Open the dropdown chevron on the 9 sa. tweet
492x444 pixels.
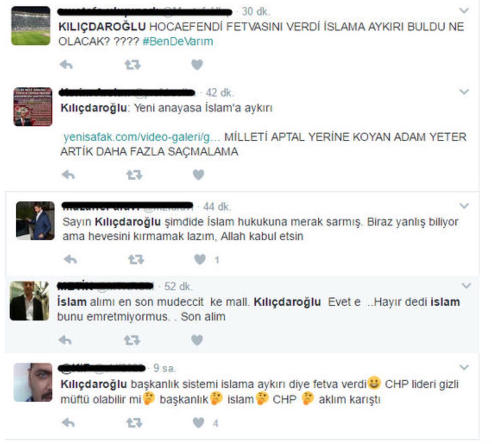pos(464,367)
